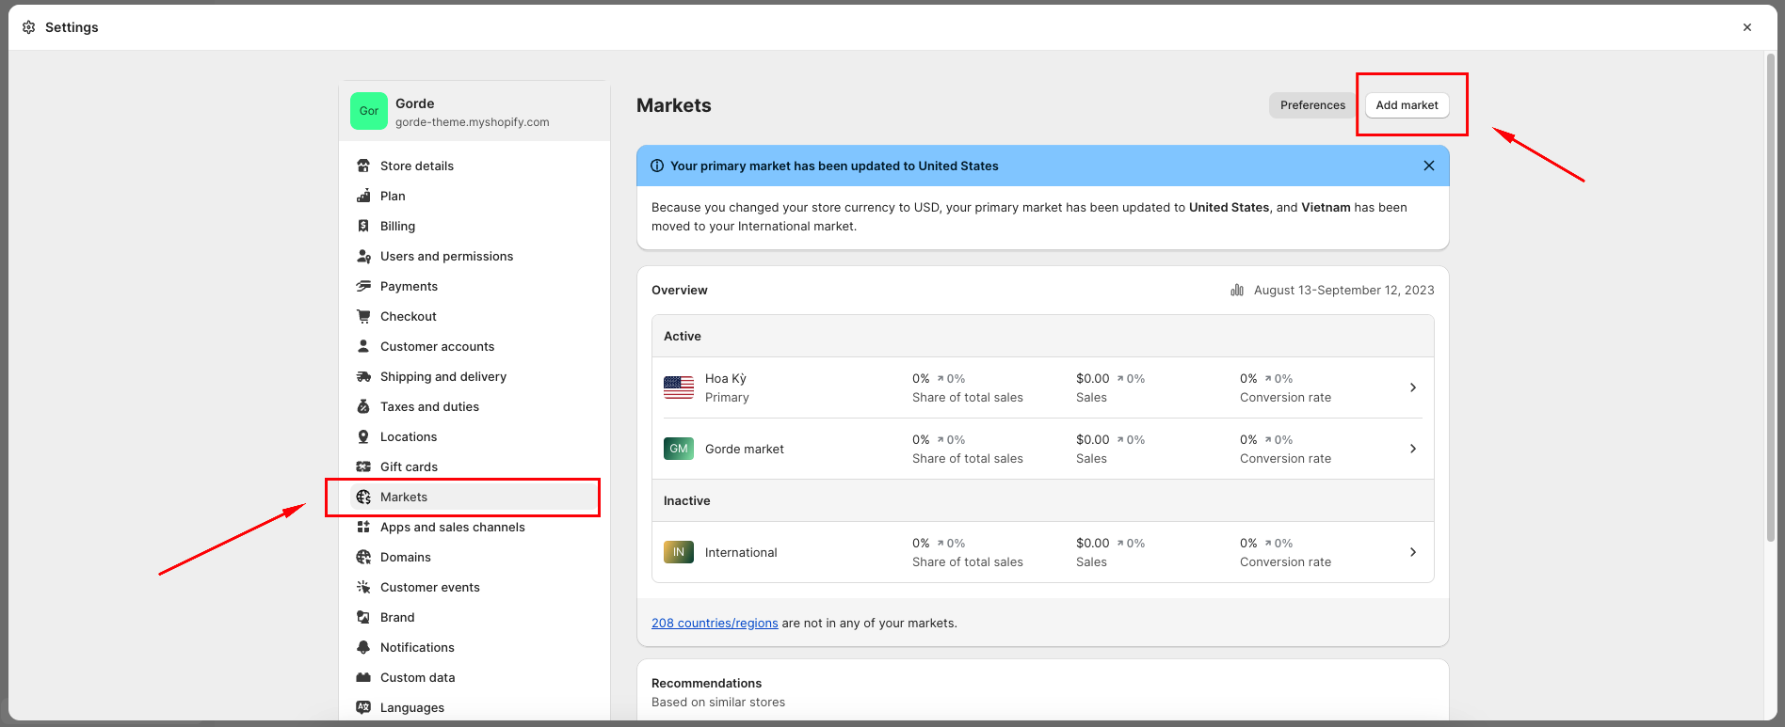Click the Store details shop icon
Screen dimensions: 1785x727
click(x=363, y=166)
